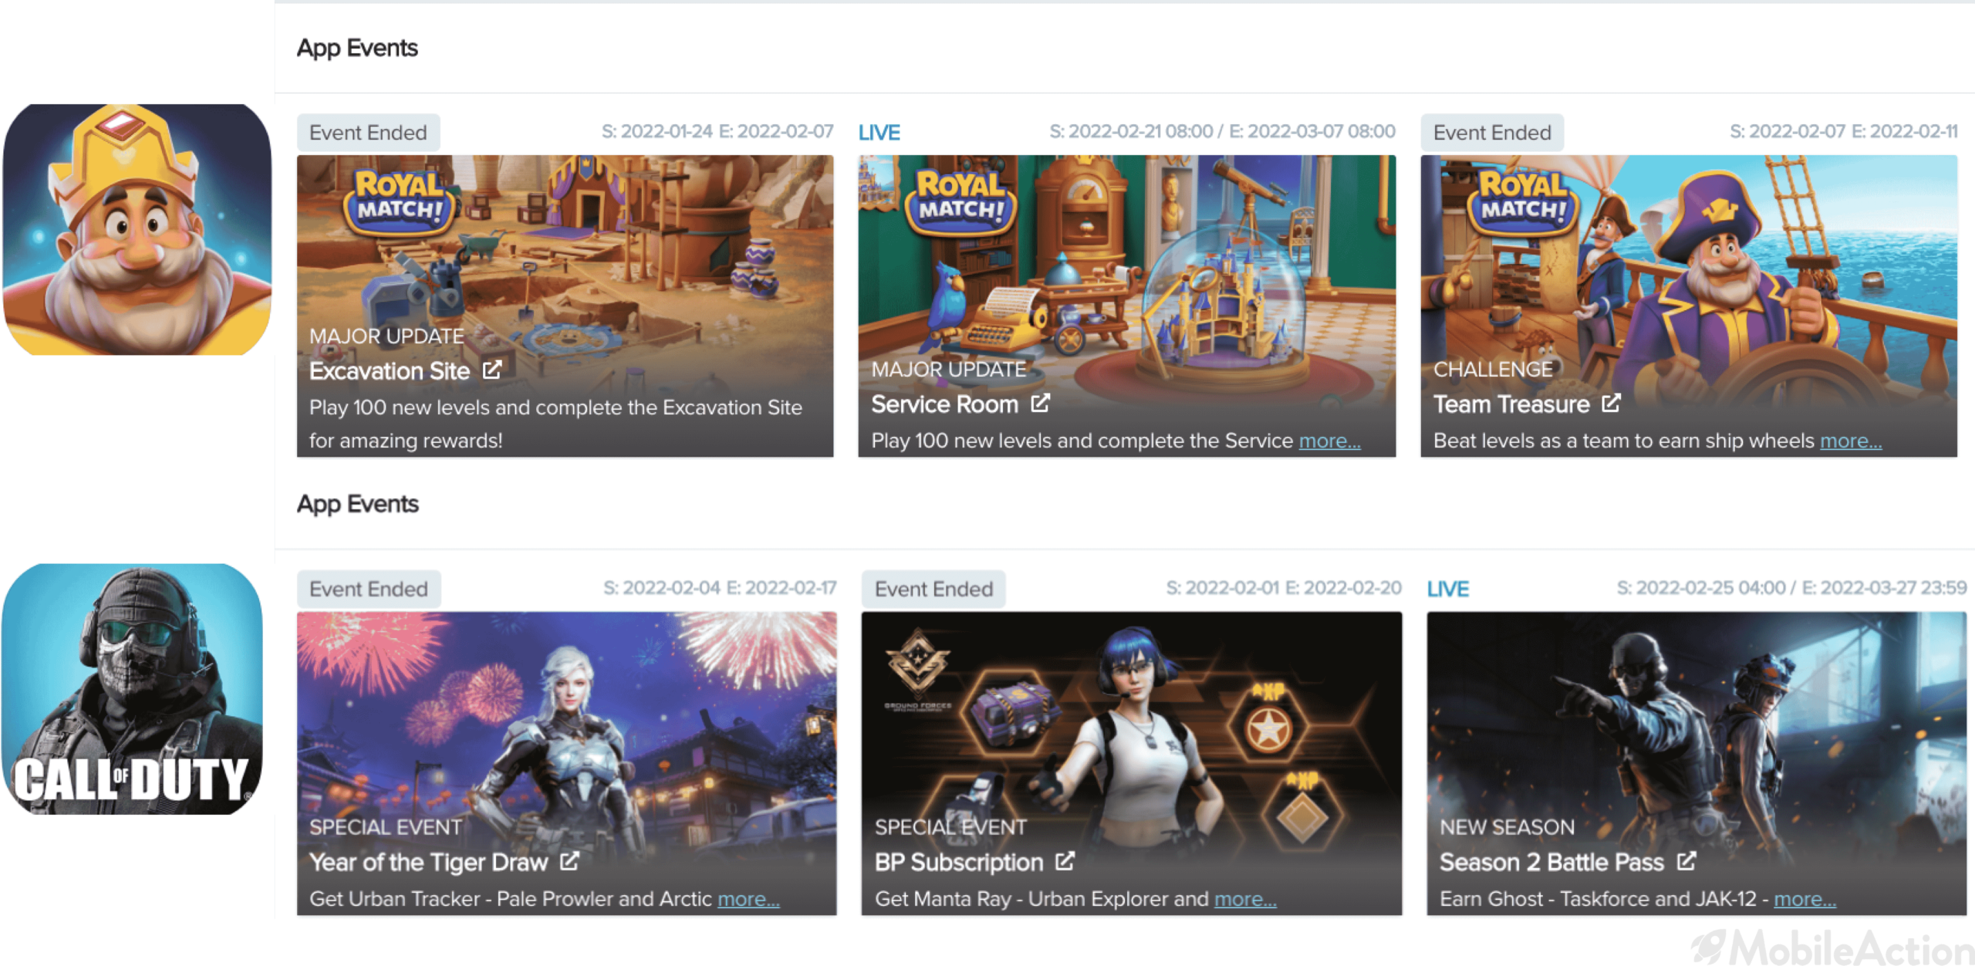The image size is (1975, 966).
Task: Expand 'more...' on Year of the Tiger Draw description
Action: pos(748,899)
